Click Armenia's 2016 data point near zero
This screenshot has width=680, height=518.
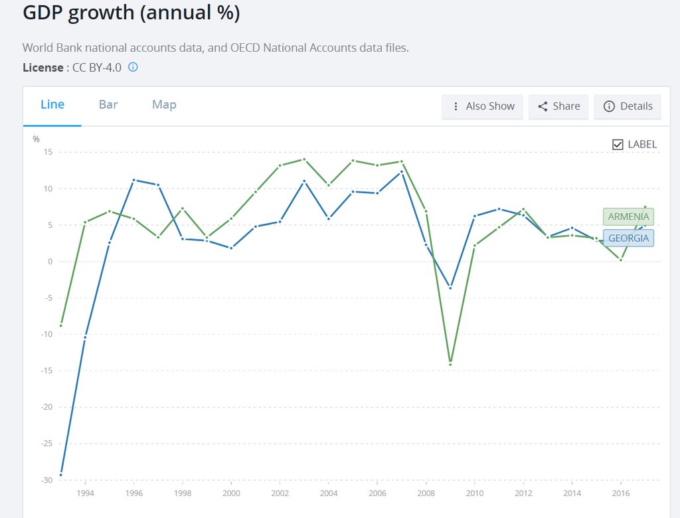point(620,260)
